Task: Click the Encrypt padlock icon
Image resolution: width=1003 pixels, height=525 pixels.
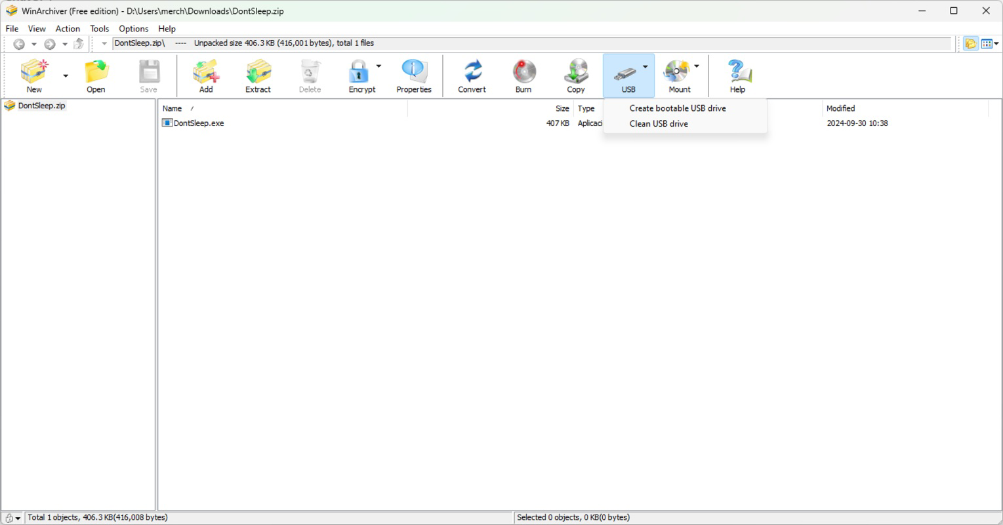Action: (x=359, y=71)
